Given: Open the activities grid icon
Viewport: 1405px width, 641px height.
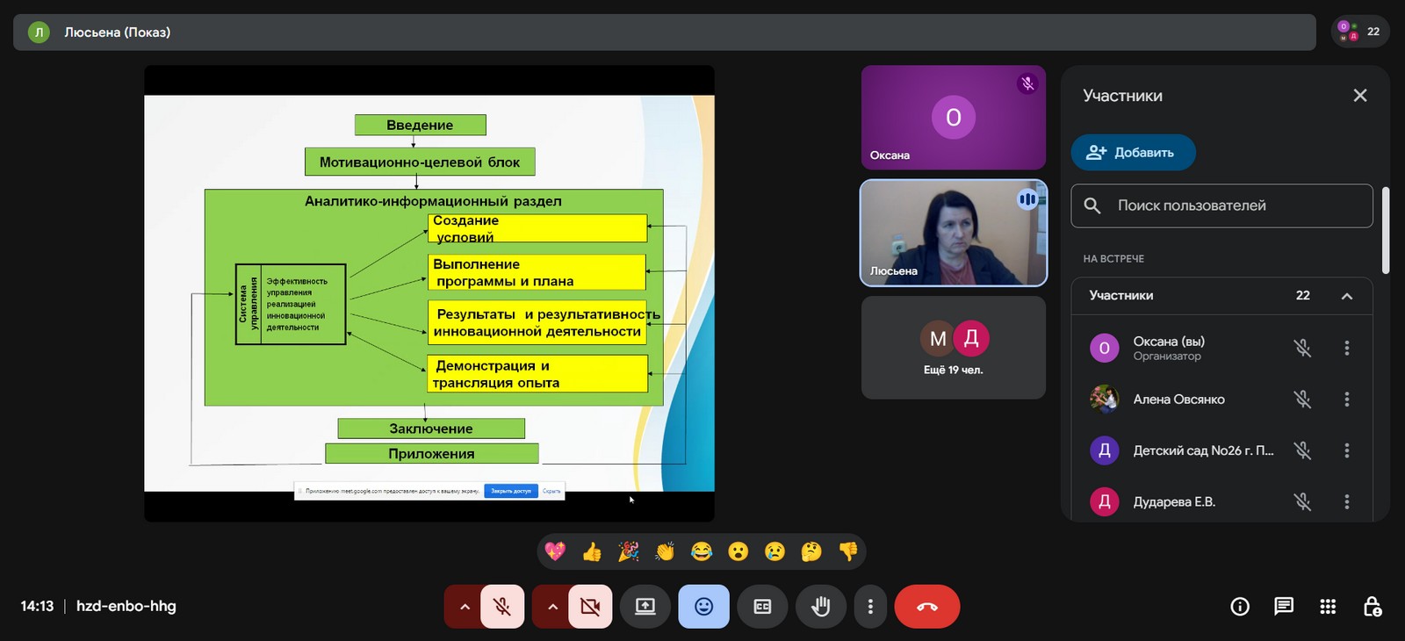Looking at the screenshot, I should pyautogui.click(x=1328, y=607).
